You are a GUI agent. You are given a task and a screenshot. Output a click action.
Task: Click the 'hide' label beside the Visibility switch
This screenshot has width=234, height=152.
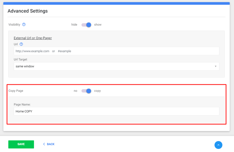[74, 24]
